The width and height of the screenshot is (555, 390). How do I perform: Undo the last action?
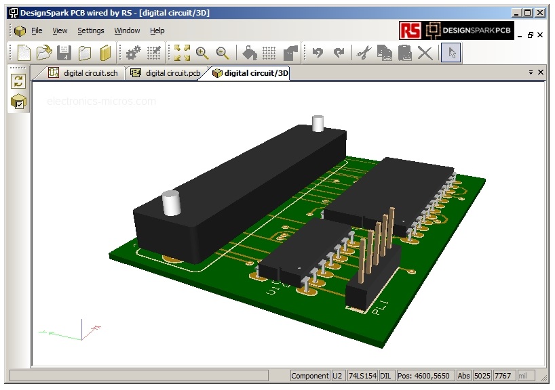(318, 53)
